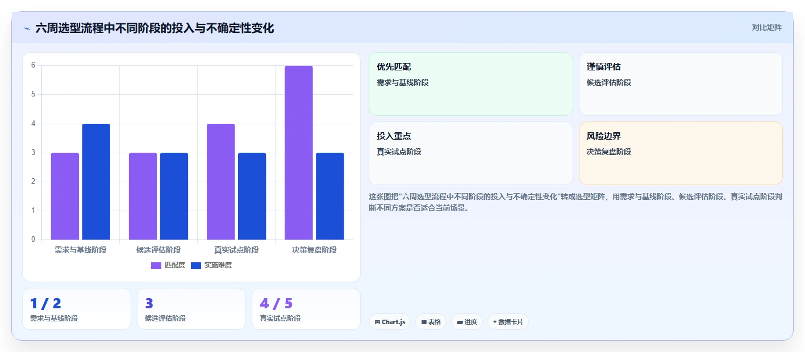Viewport: 805px width, 352px height.
Task: Select the 进度 tag label
Action: (470, 322)
